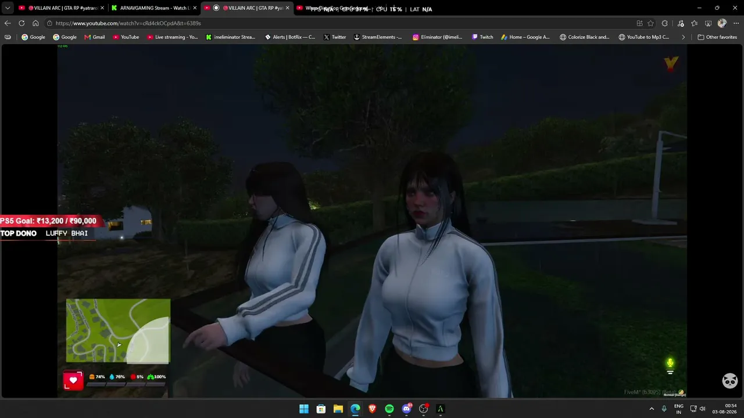The height and width of the screenshot is (418, 744).
Task: Open the Home – Google Ads bookmark
Action: click(525, 37)
